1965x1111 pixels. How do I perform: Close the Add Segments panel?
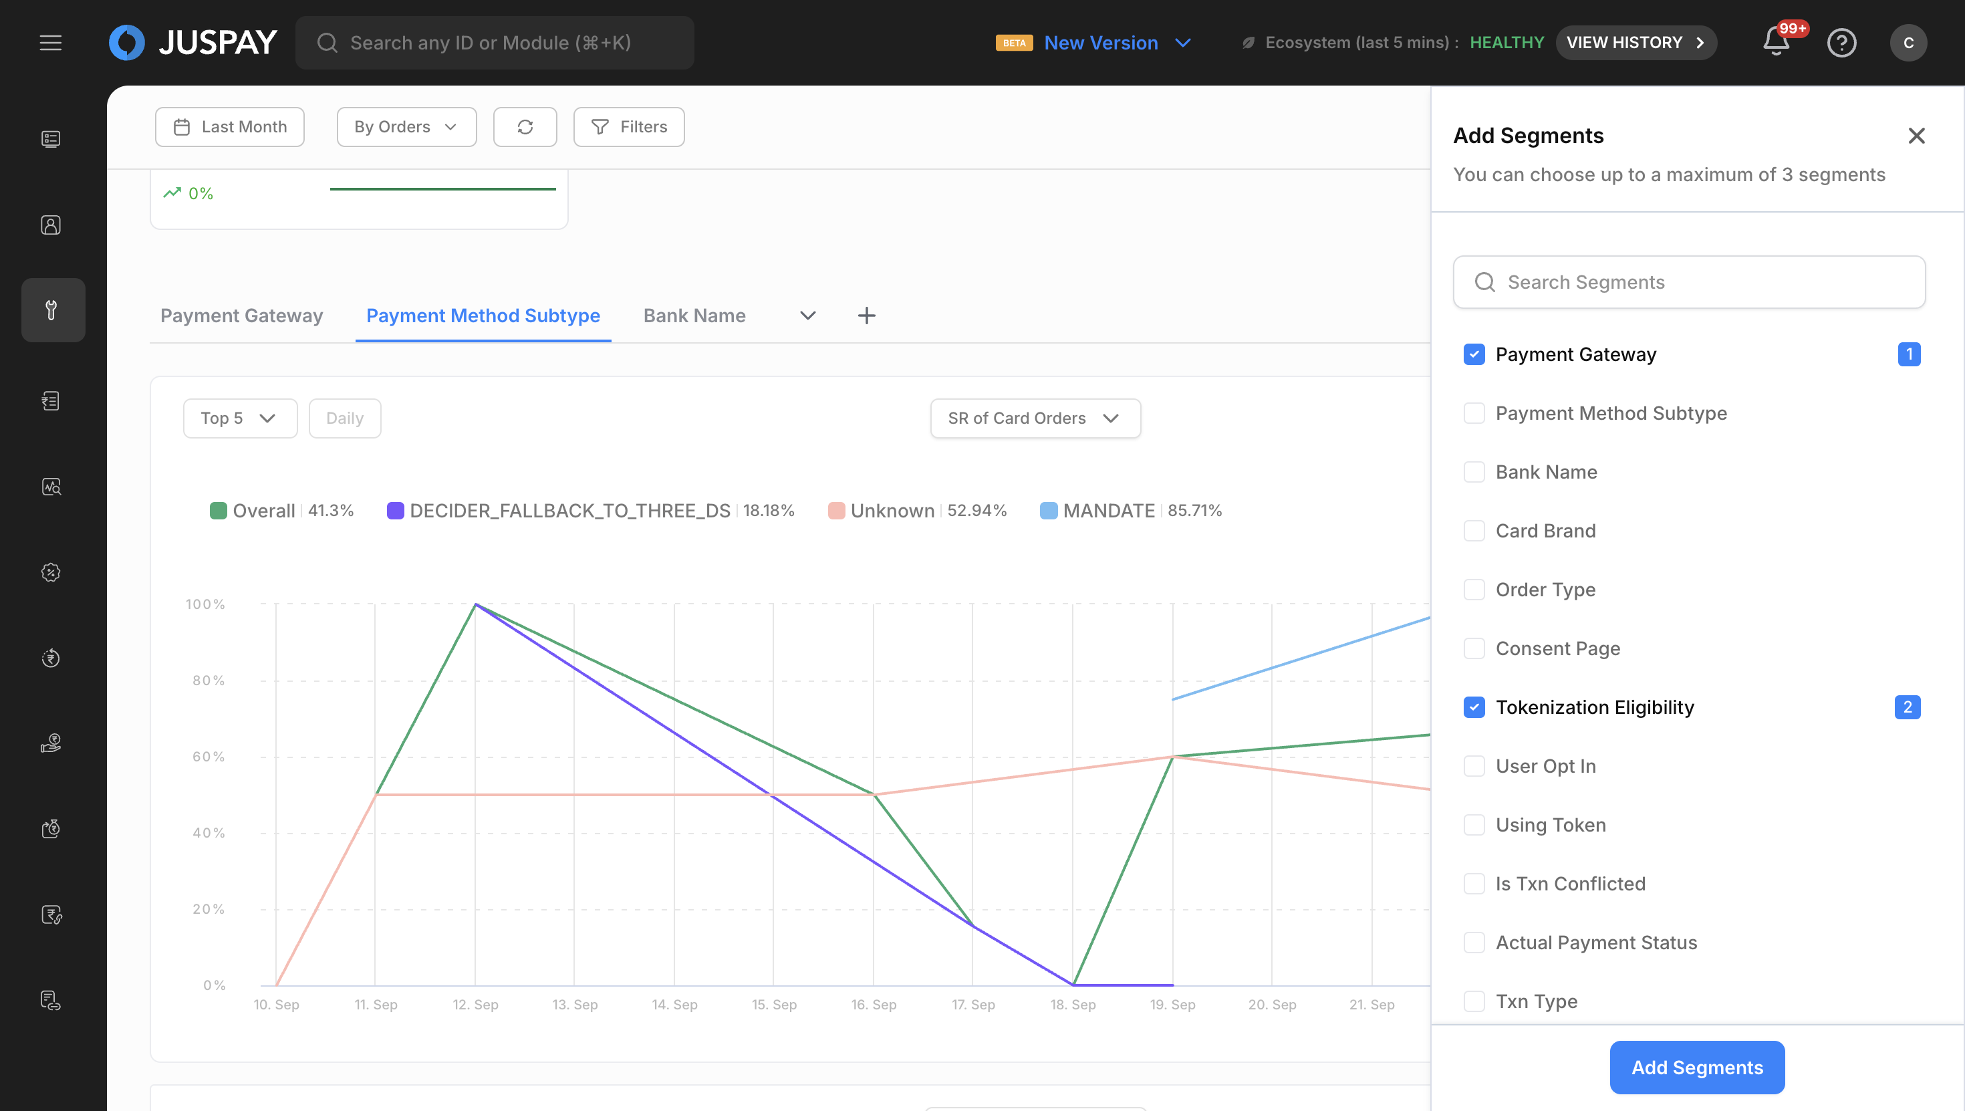point(1916,136)
